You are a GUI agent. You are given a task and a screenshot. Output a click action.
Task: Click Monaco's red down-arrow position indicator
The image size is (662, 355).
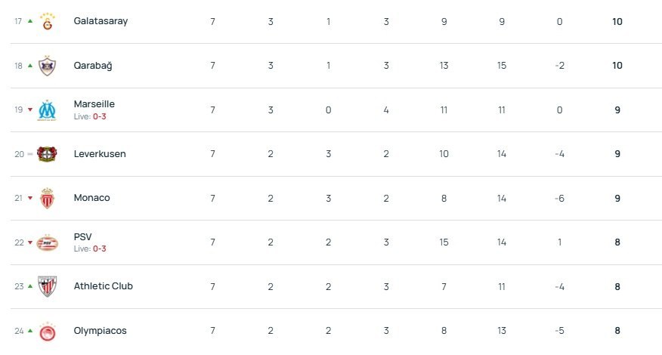click(30, 198)
